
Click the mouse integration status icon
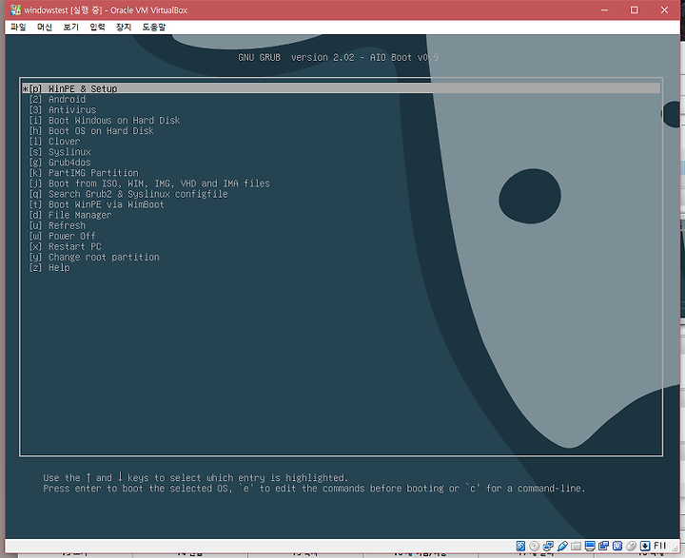(x=632, y=546)
